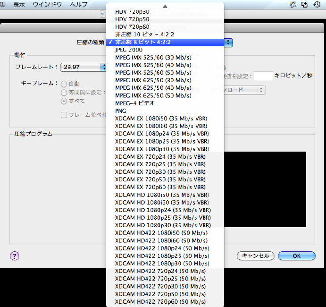Click the キャンセル button

[255, 256]
